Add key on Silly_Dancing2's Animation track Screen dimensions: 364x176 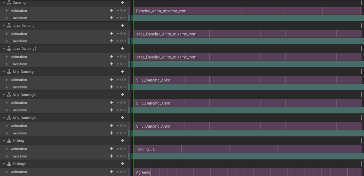pos(121,103)
